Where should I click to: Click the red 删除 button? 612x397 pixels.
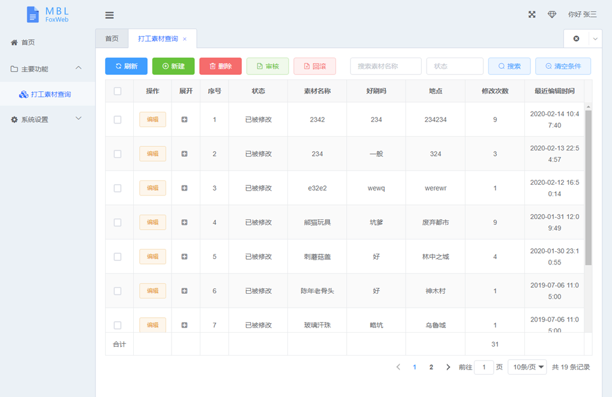(221, 67)
